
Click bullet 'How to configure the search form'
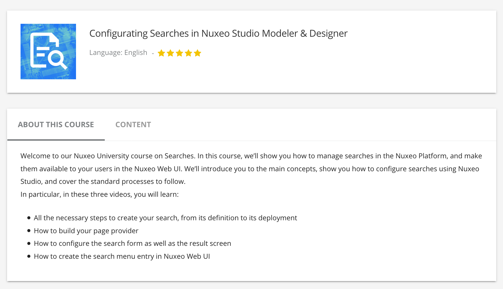(133, 243)
